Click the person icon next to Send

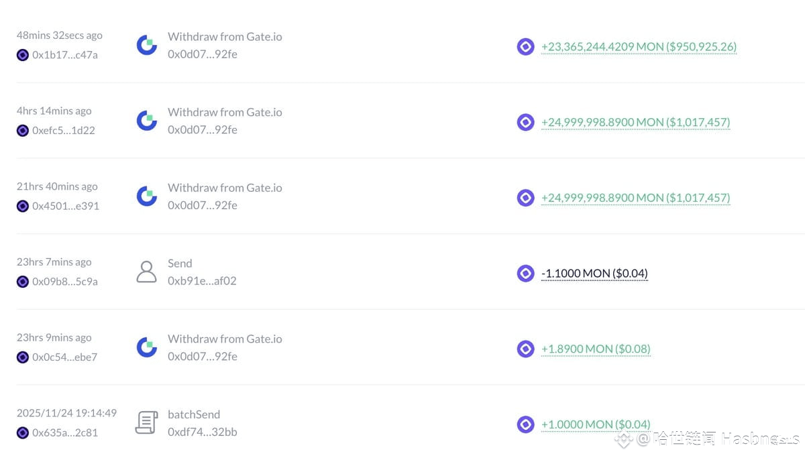(146, 272)
